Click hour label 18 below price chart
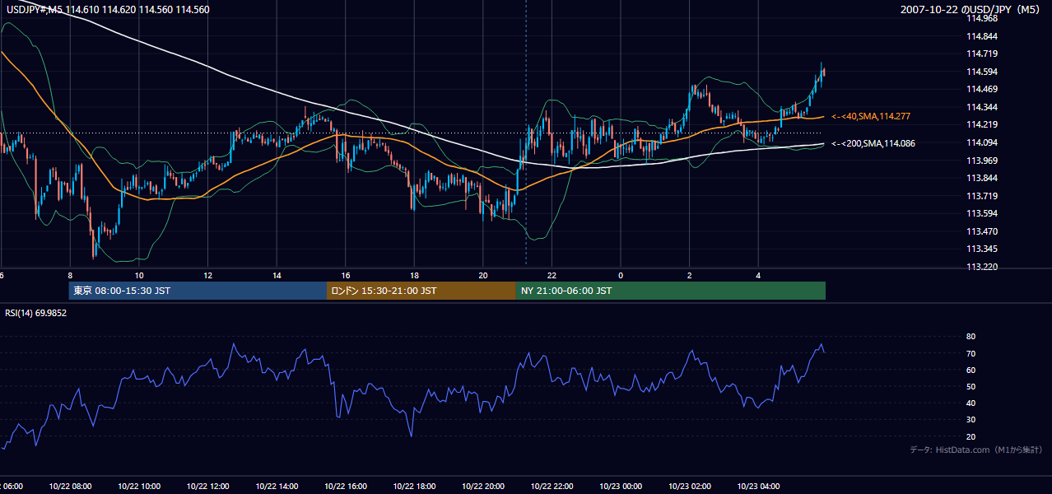The height and width of the screenshot is (494, 1052). pos(414,275)
